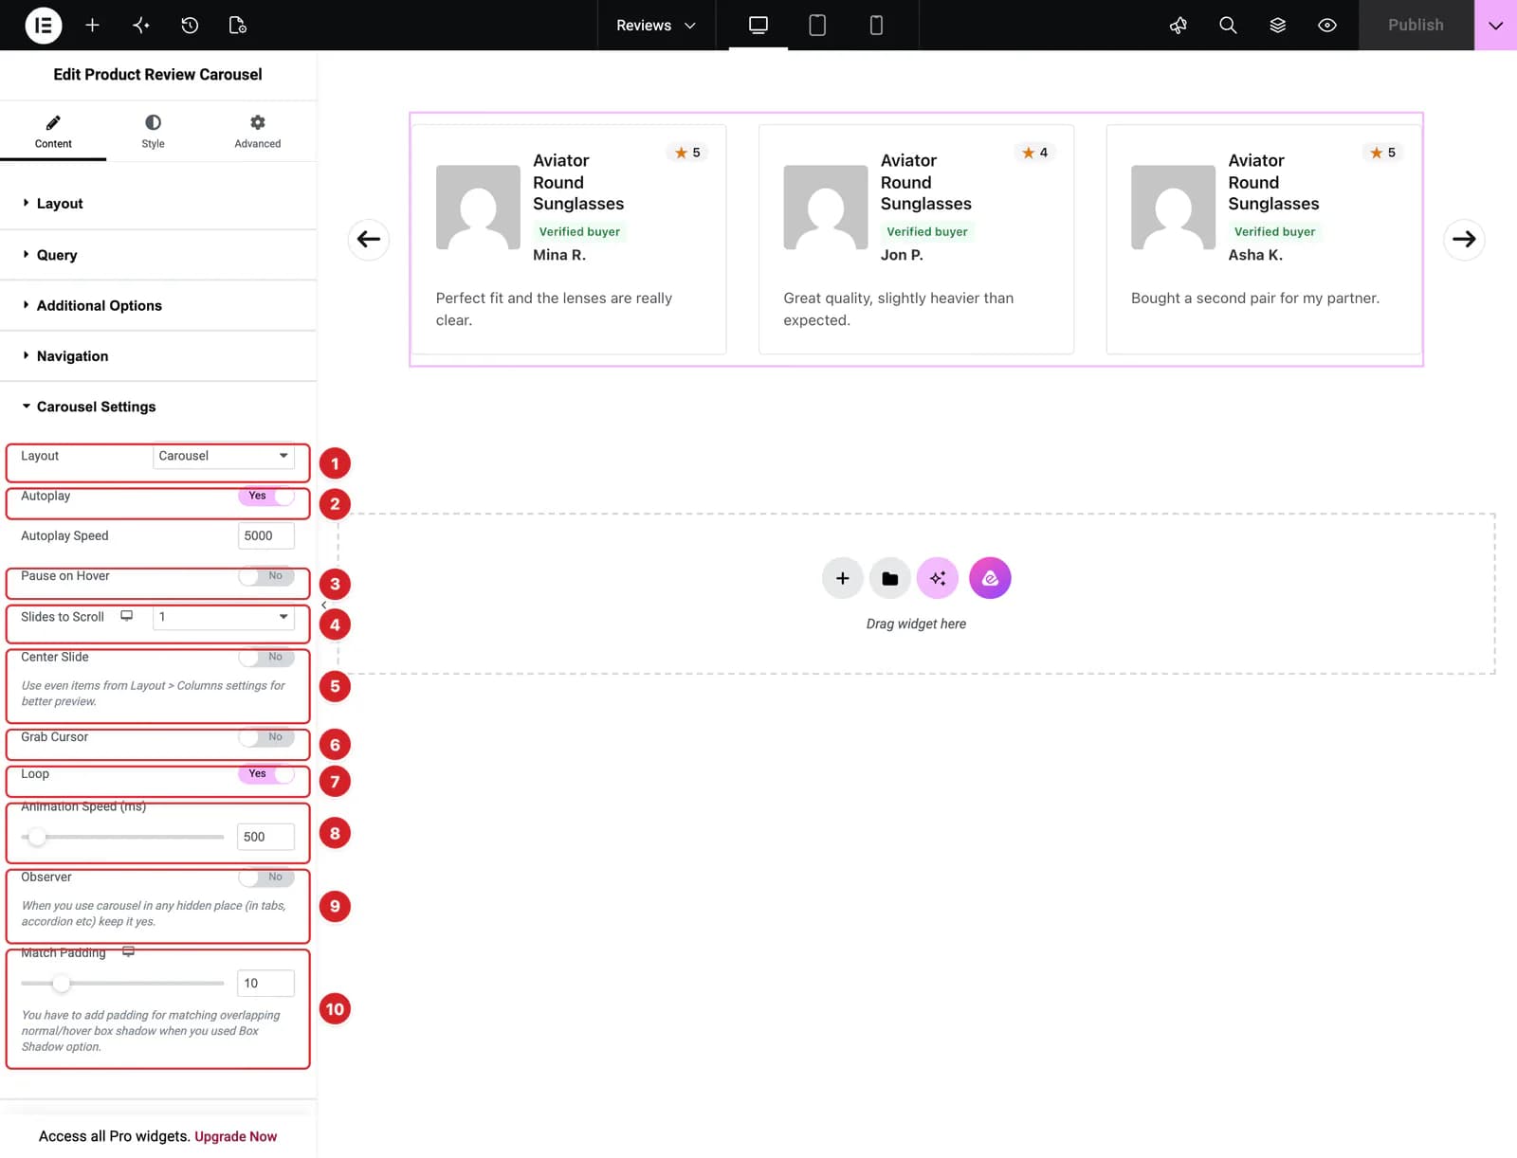
Task: Click the Upgrade Now link
Action: pos(236,1136)
